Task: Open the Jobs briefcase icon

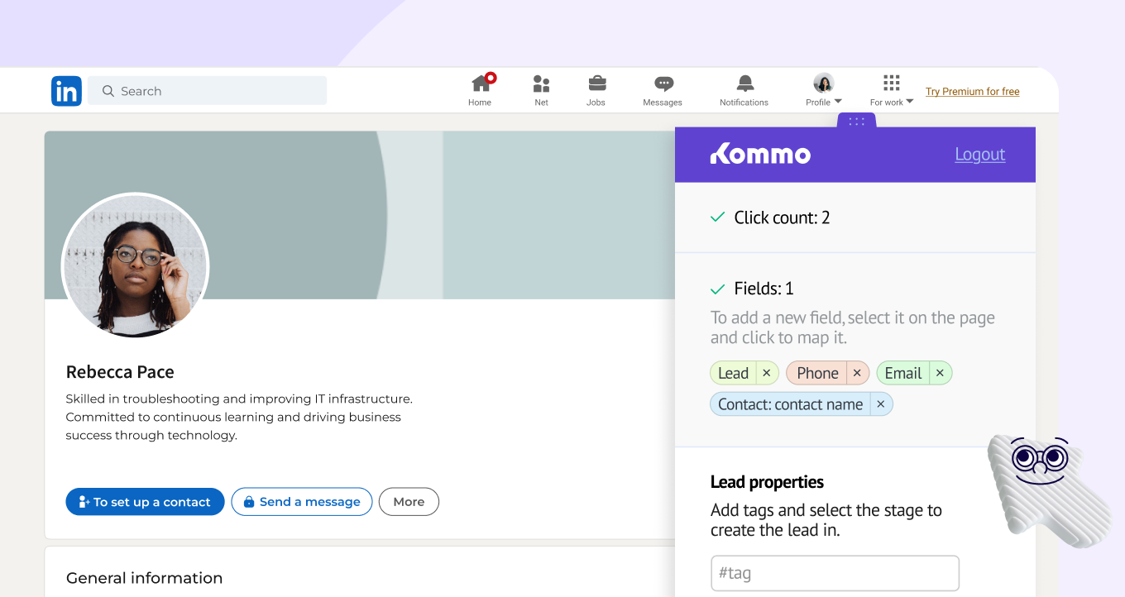Action: point(596,84)
